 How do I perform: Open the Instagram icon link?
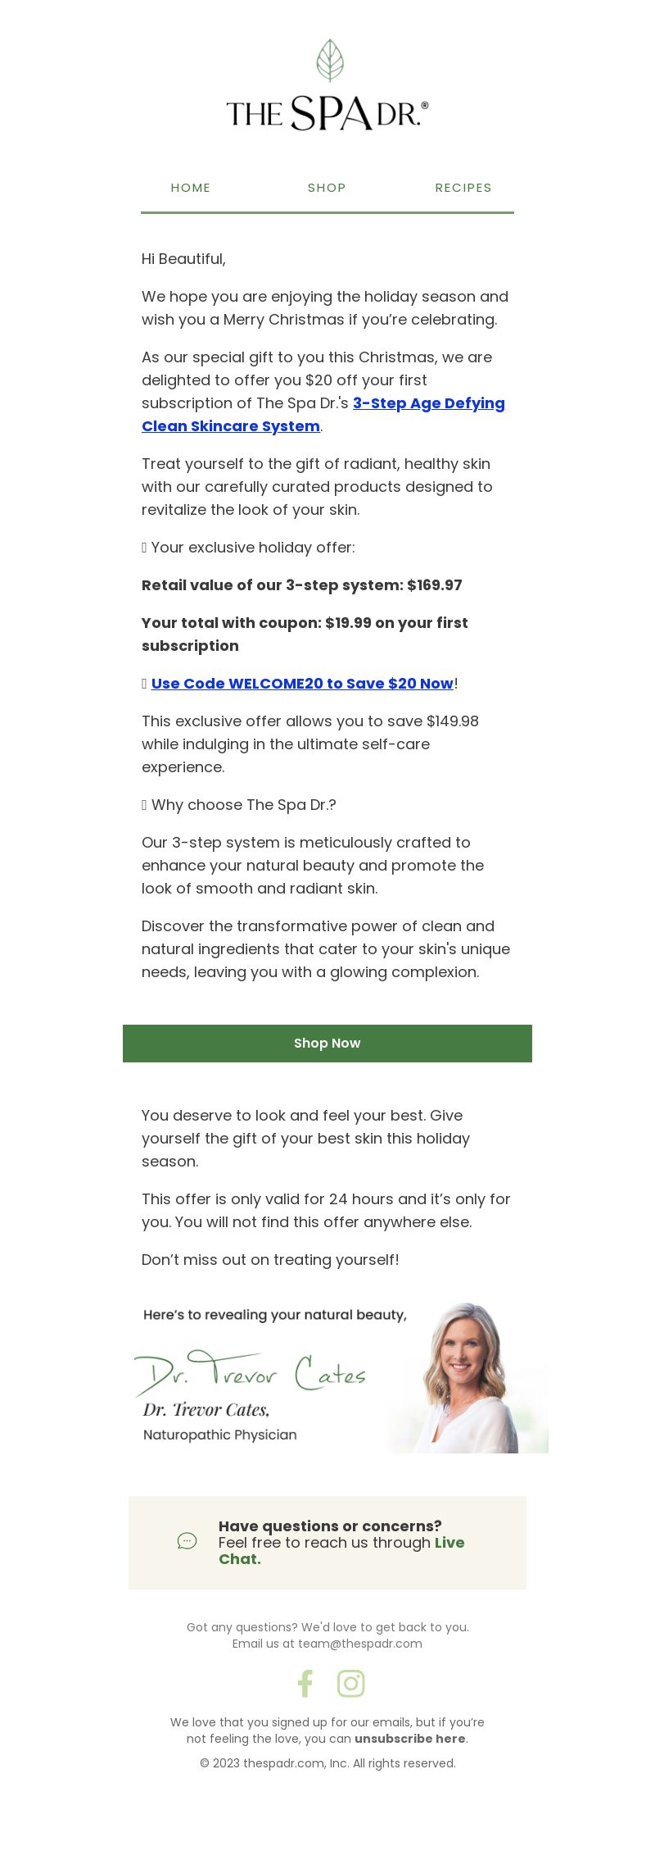[350, 1683]
